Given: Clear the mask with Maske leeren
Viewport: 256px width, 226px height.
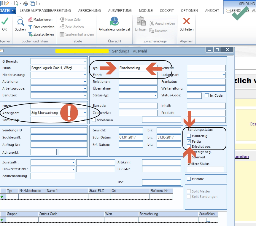Looking at the screenshot, I should [40, 20].
